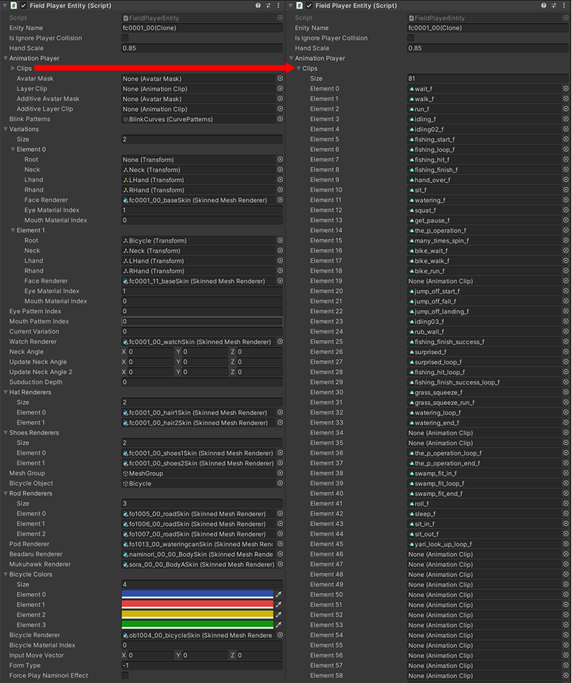The width and height of the screenshot is (572, 683).
Task: Click the eyedropper beside the green bicycle color
Action: point(279,625)
